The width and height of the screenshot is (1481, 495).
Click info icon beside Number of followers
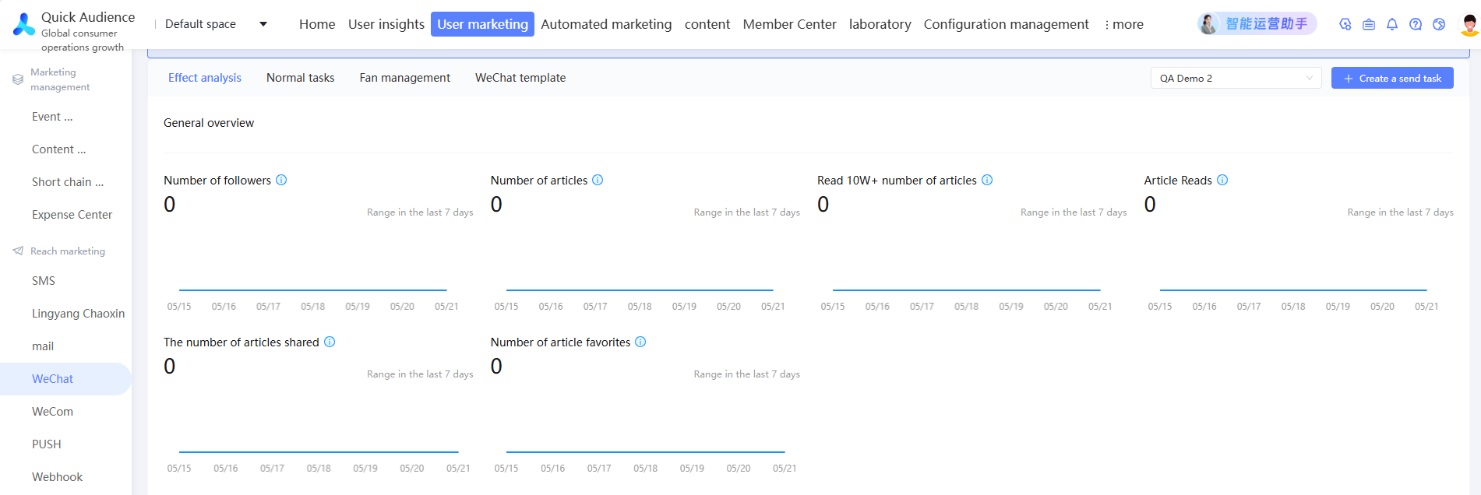[282, 180]
